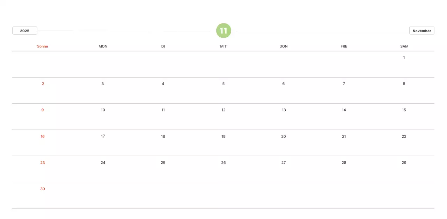Select Saturday, November 1
The image size is (447, 219).
(x=404, y=58)
